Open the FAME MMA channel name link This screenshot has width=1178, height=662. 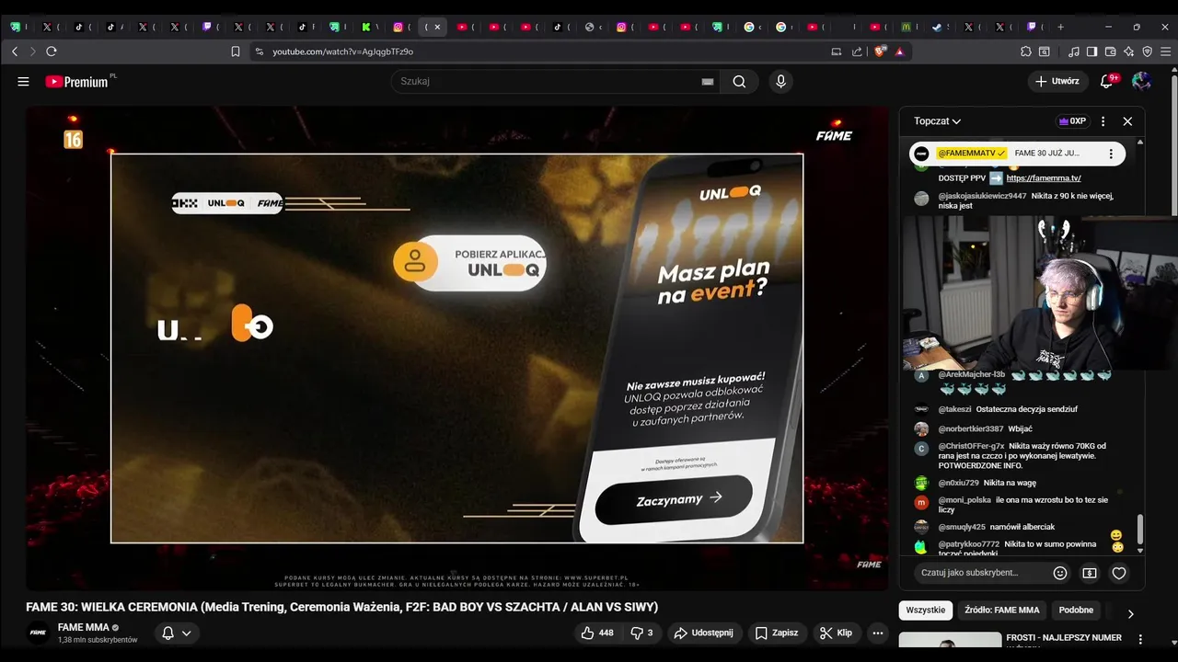pos(83,627)
